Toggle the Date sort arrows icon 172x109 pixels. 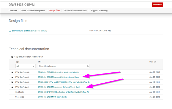pos(155,62)
